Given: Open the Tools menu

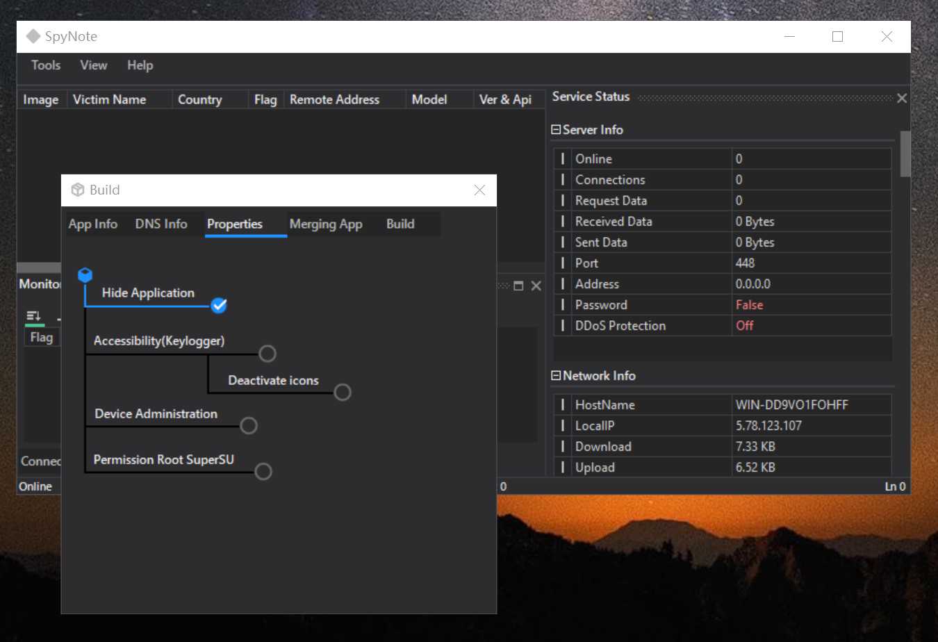Looking at the screenshot, I should 46,65.
